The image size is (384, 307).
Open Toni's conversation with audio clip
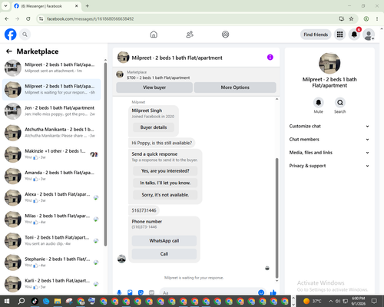point(51,241)
